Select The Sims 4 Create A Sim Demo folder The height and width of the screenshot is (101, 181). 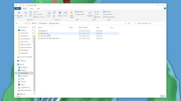point(50,38)
